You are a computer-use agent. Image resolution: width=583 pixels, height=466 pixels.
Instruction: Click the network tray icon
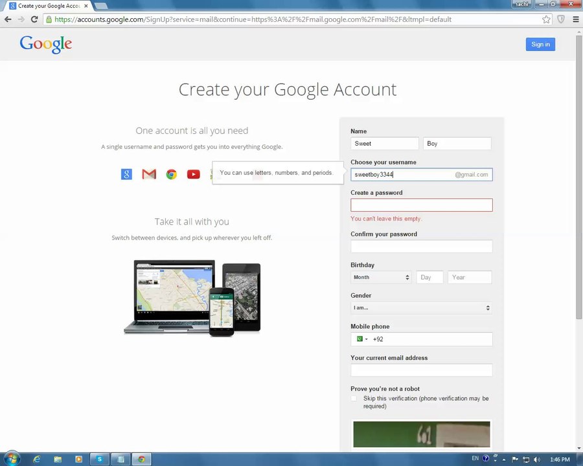(x=526, y=460)
